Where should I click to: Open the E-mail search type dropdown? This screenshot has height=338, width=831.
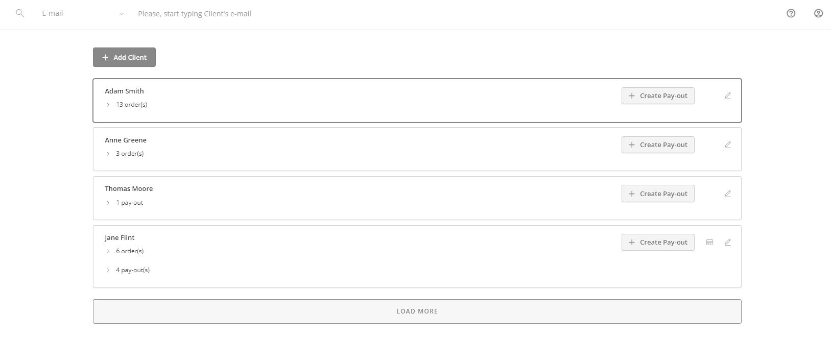[121, 13]
